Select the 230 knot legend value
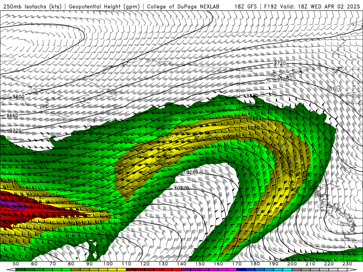 click(x=347, y=264)
